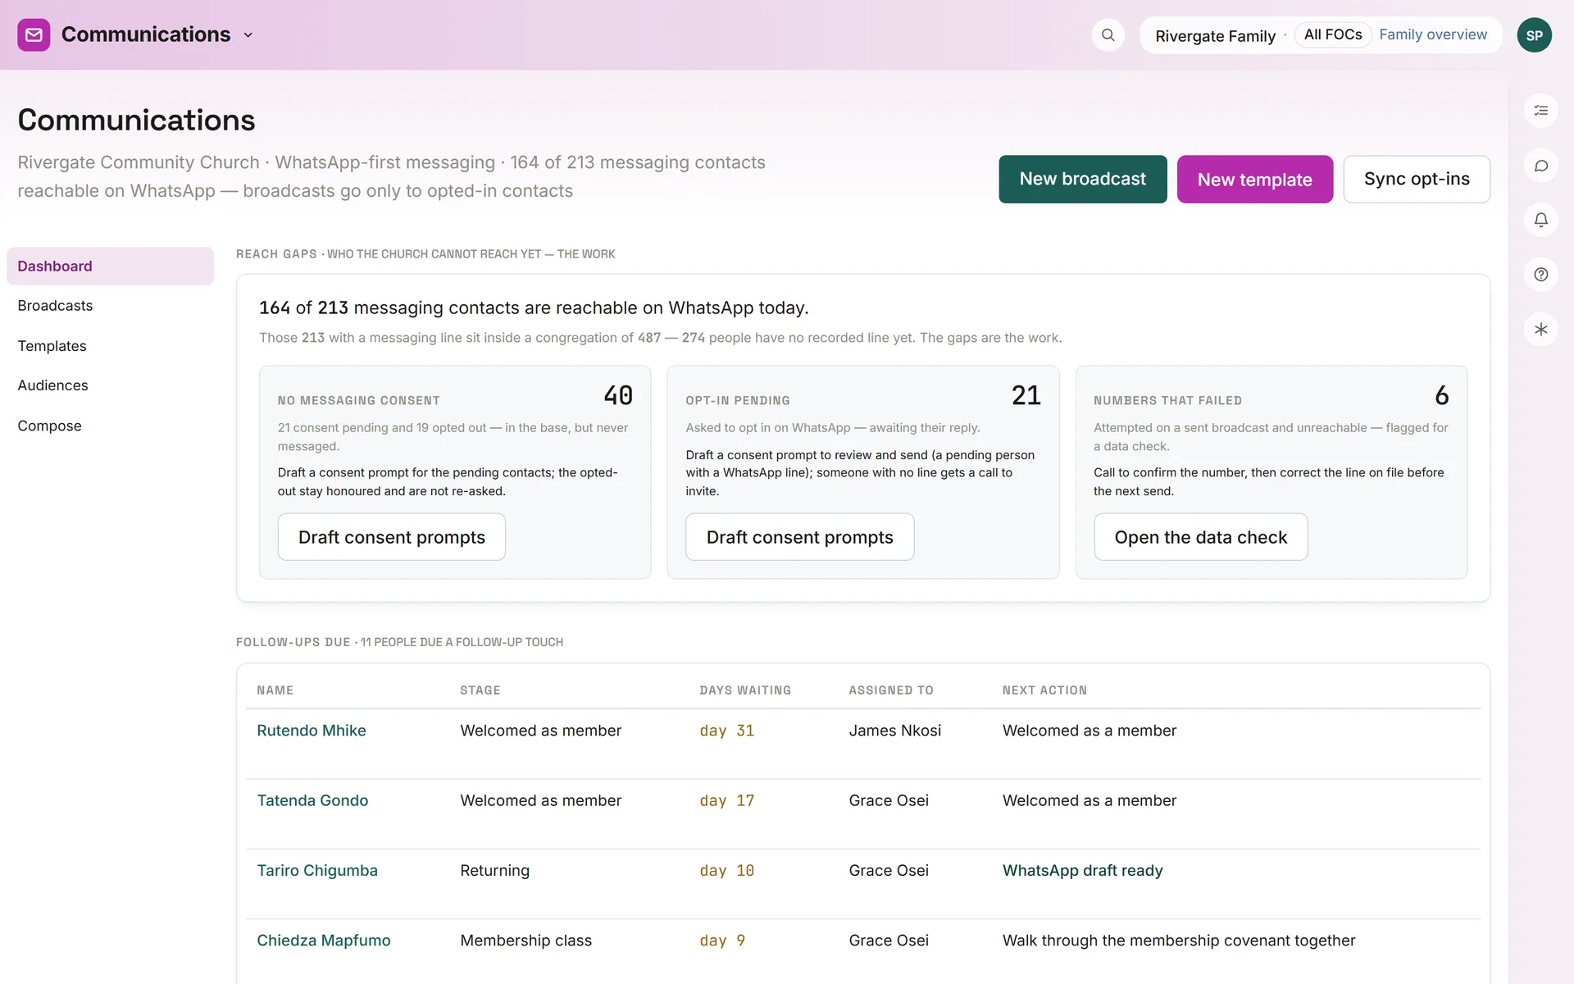This screenshot has width=1574, height=984.
Task: Click the asterisk assistant icon
Action: click(1540, 330)
